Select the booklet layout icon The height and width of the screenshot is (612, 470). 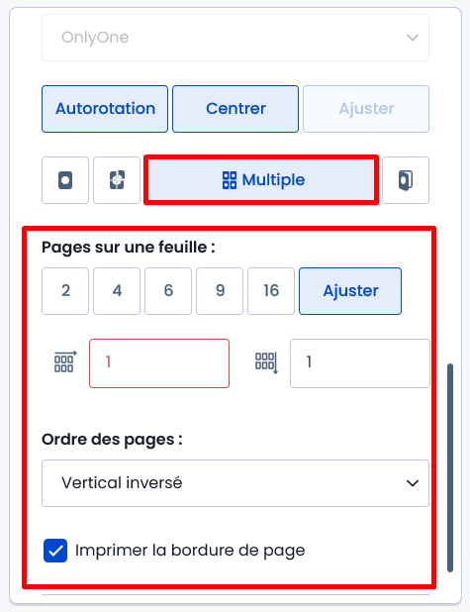coord(406,180)
